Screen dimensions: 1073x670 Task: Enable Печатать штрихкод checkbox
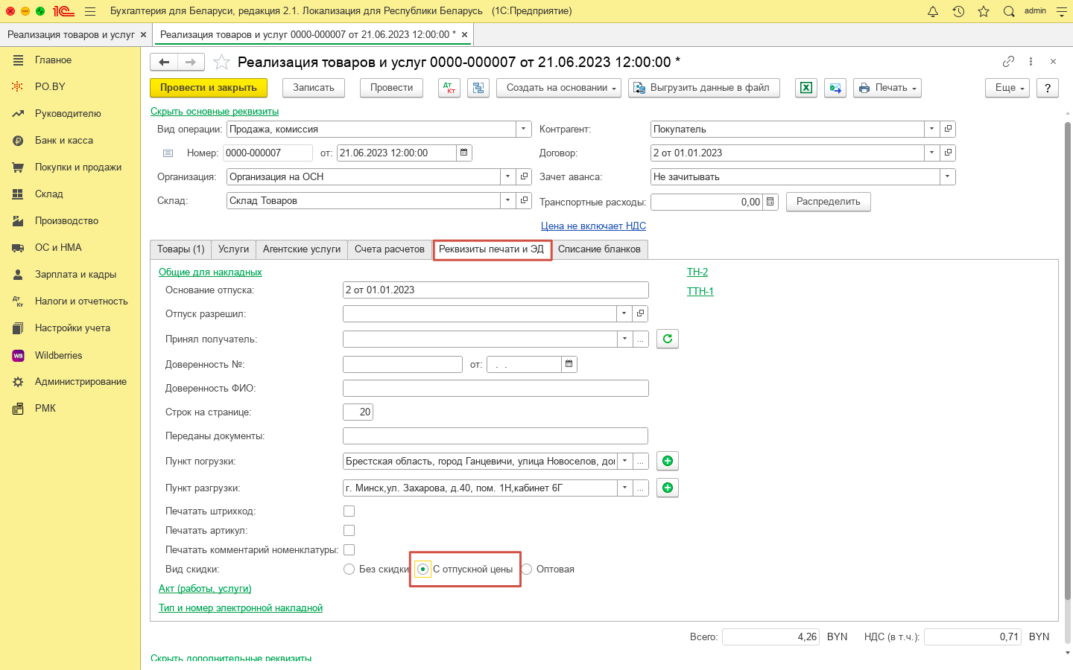(x=349, y=511)
